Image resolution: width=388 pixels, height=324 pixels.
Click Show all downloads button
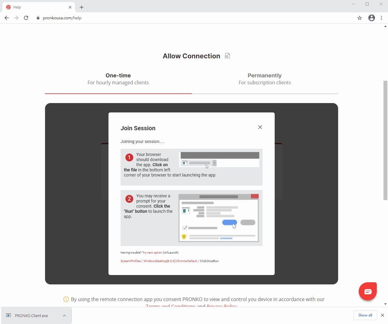[x=365, y=315]
